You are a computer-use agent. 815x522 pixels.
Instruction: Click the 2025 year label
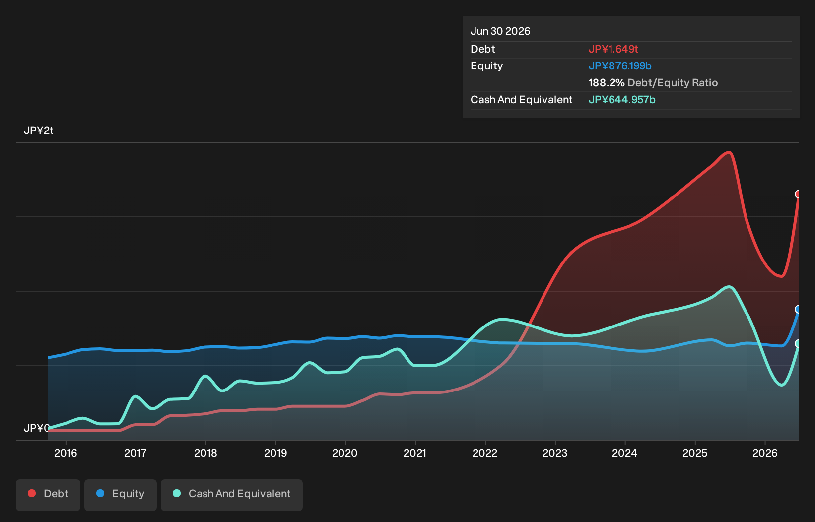pyautogui.click(x=695, y=453)
